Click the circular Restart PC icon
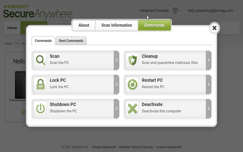 pos(132,84)
